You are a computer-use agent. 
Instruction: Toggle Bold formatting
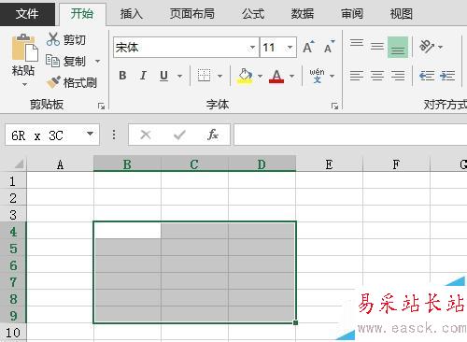pos(122,76)
